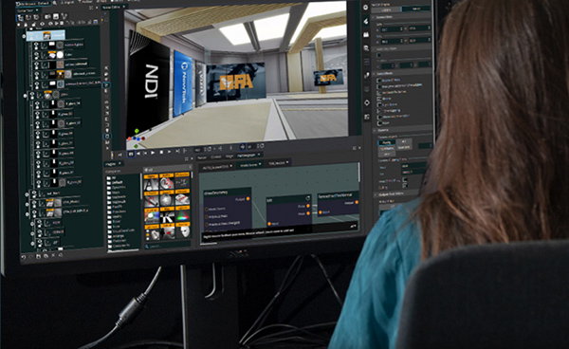The image size is (569, 349).
Task: Select the Default folder in the plugin categories list
Action: [118, 182]
